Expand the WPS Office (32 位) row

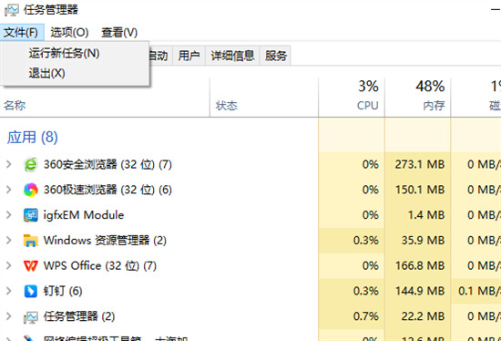9,265
